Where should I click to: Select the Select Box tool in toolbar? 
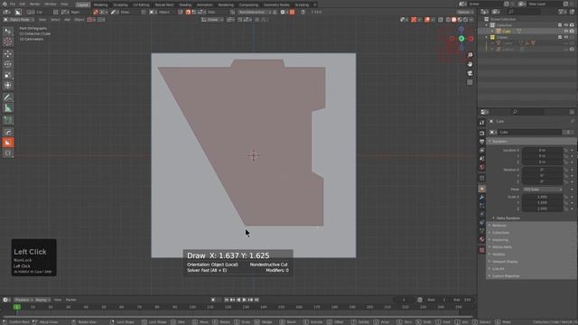click(8, 32)
